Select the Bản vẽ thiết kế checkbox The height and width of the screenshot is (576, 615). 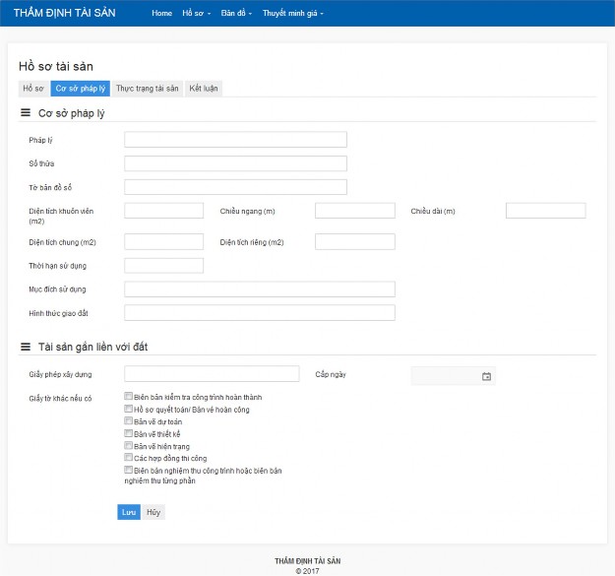click(x=129, y=433)
